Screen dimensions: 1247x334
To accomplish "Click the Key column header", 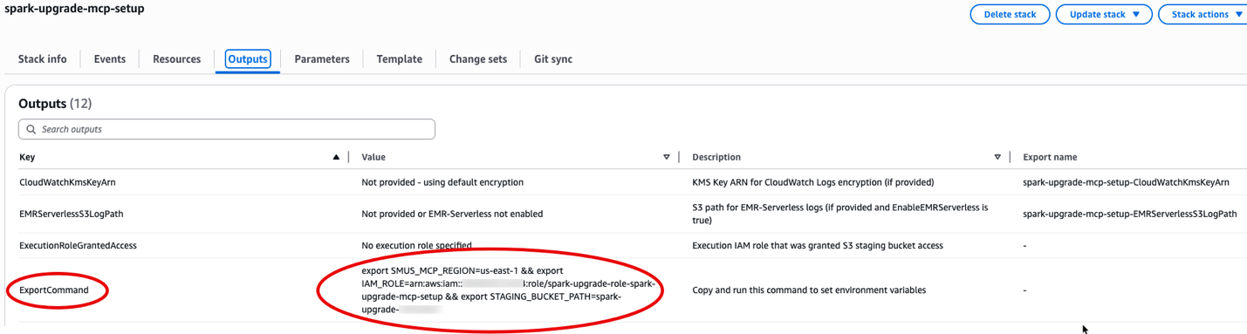I will [27, 157].
